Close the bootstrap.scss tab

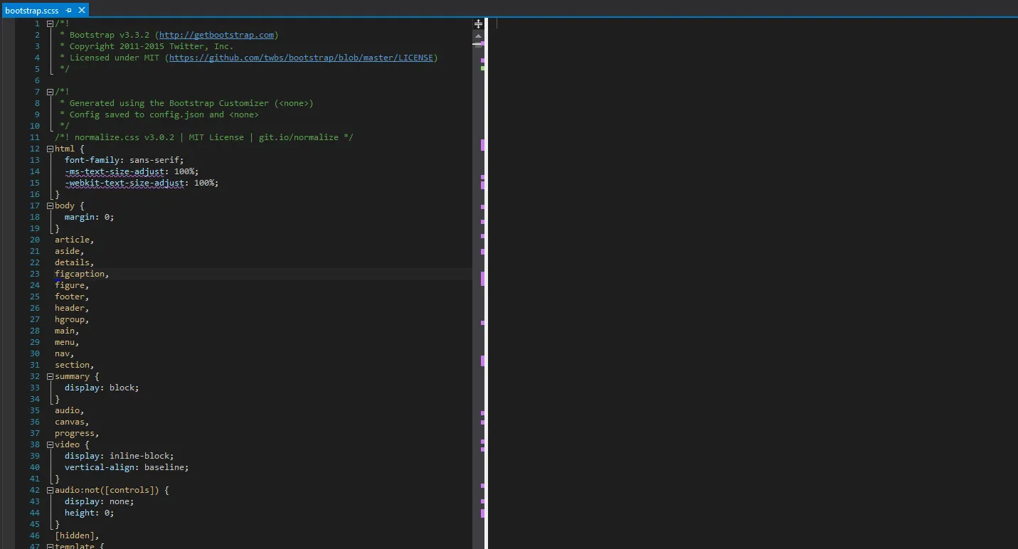(82, 10)
